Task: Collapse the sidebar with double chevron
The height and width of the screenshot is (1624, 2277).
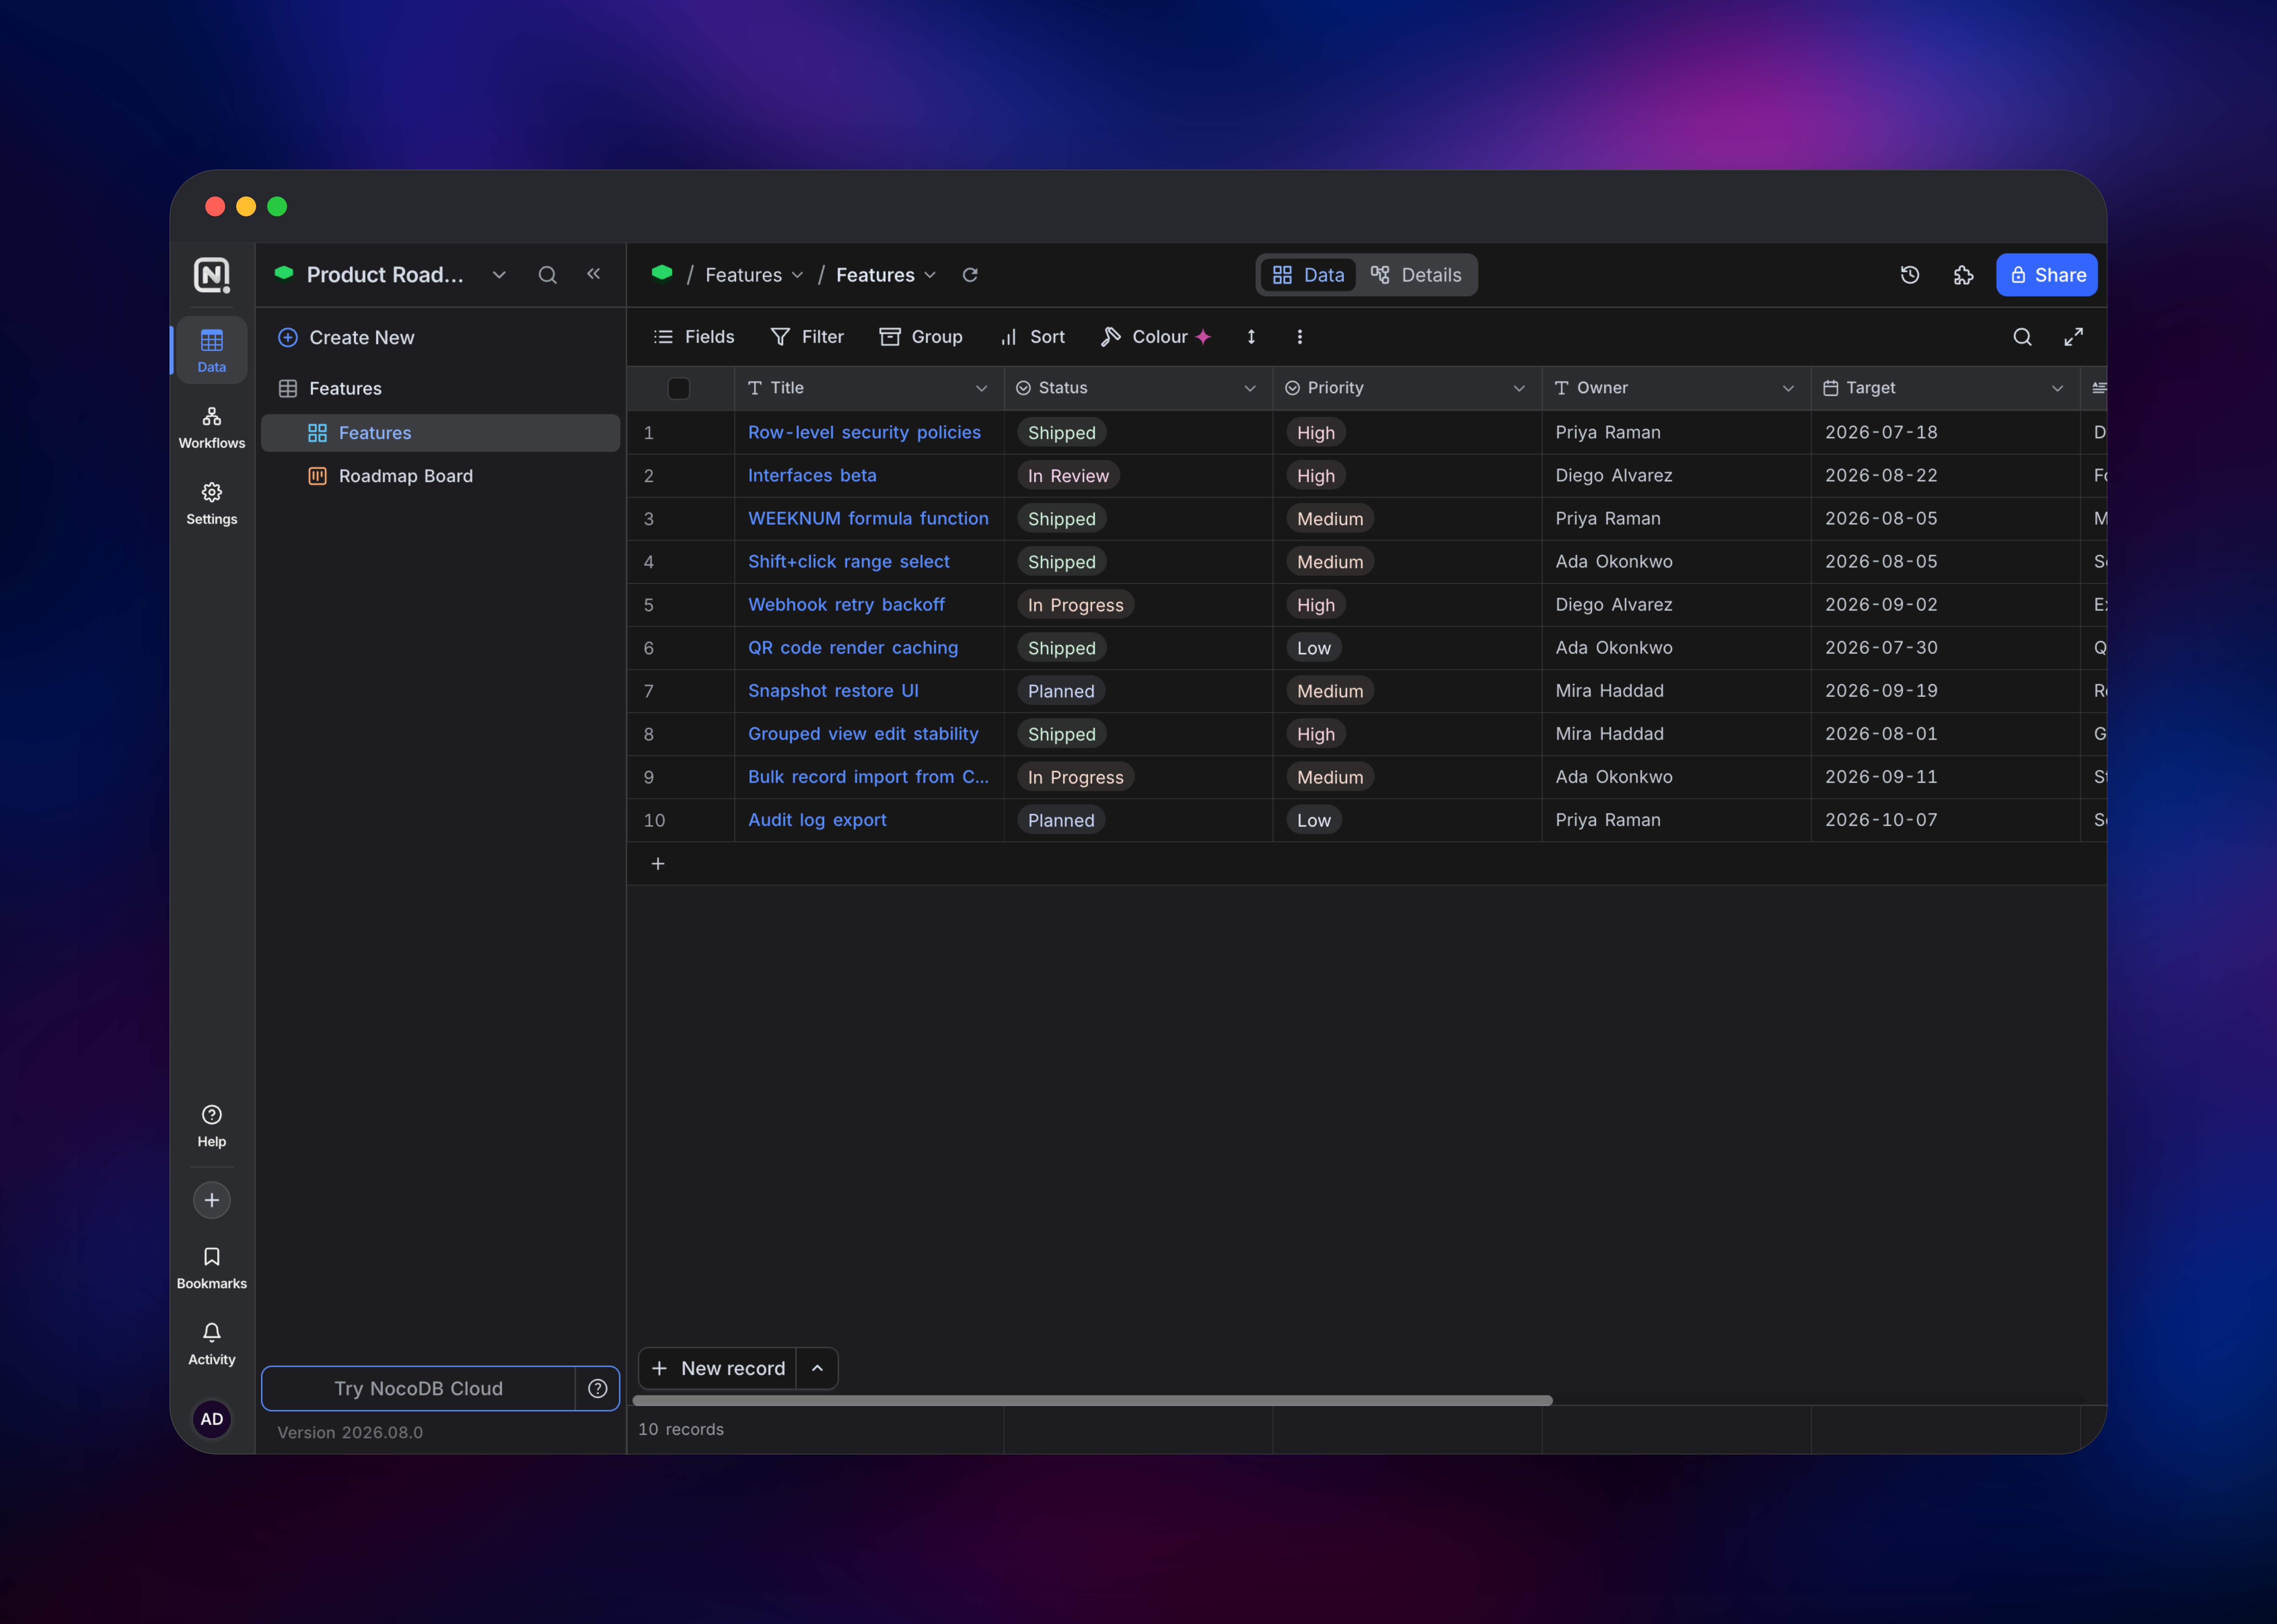Action: 594,274
